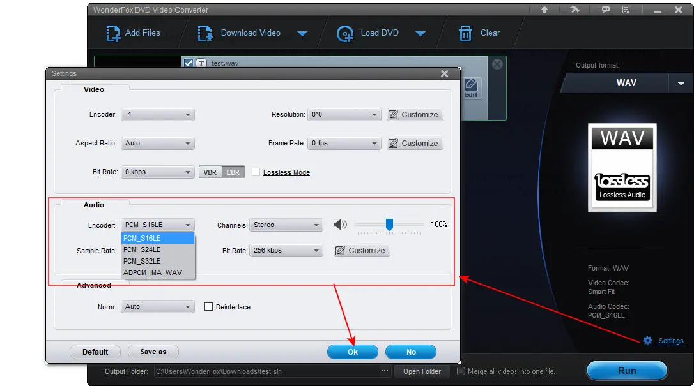Open the Settings link
The height and width of the screenshot is (386, 694).
pos(671,341)
